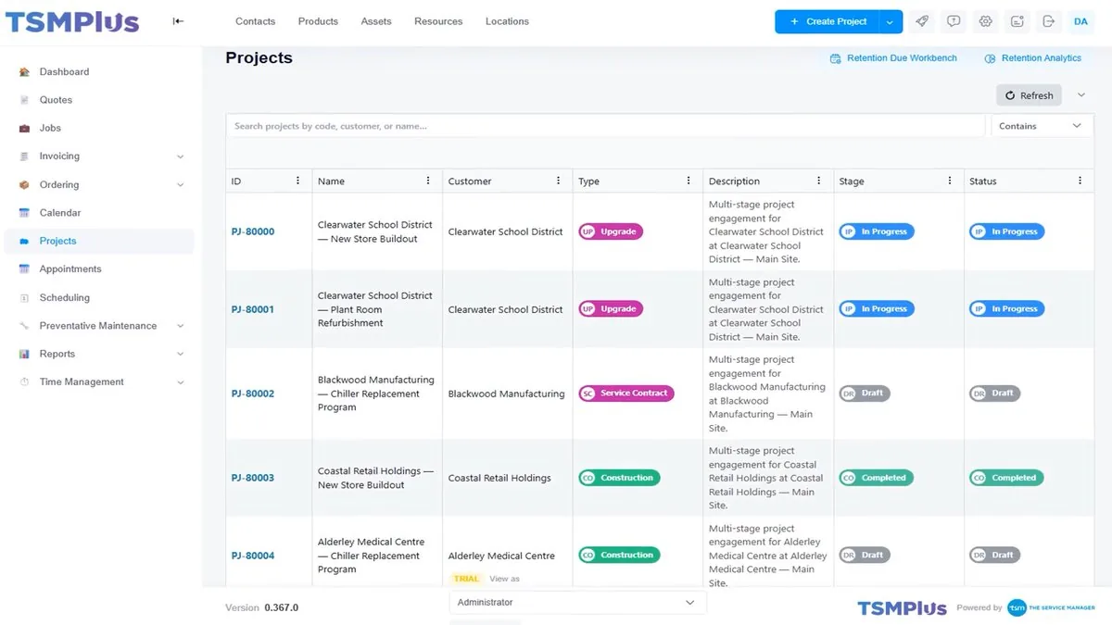
Task: Click the Quotes sidebar icon
Action: 24,100
